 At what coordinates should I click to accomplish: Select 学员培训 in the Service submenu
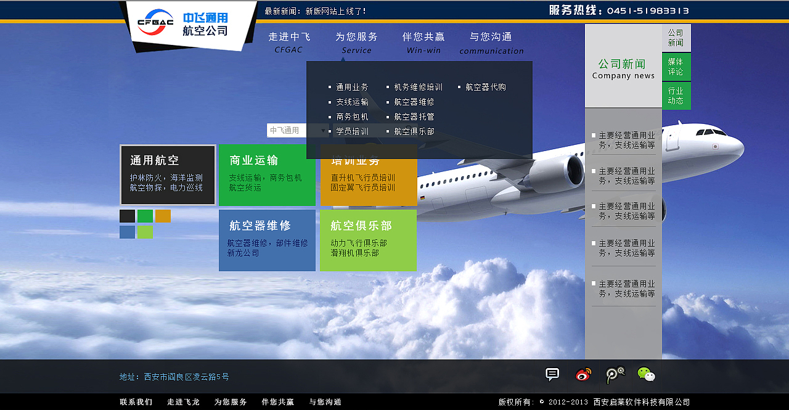(352, 131)
